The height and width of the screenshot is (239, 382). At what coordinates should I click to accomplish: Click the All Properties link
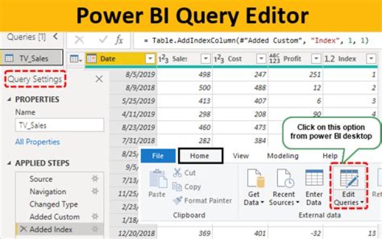pyautogui.click(x=37, y=142)
